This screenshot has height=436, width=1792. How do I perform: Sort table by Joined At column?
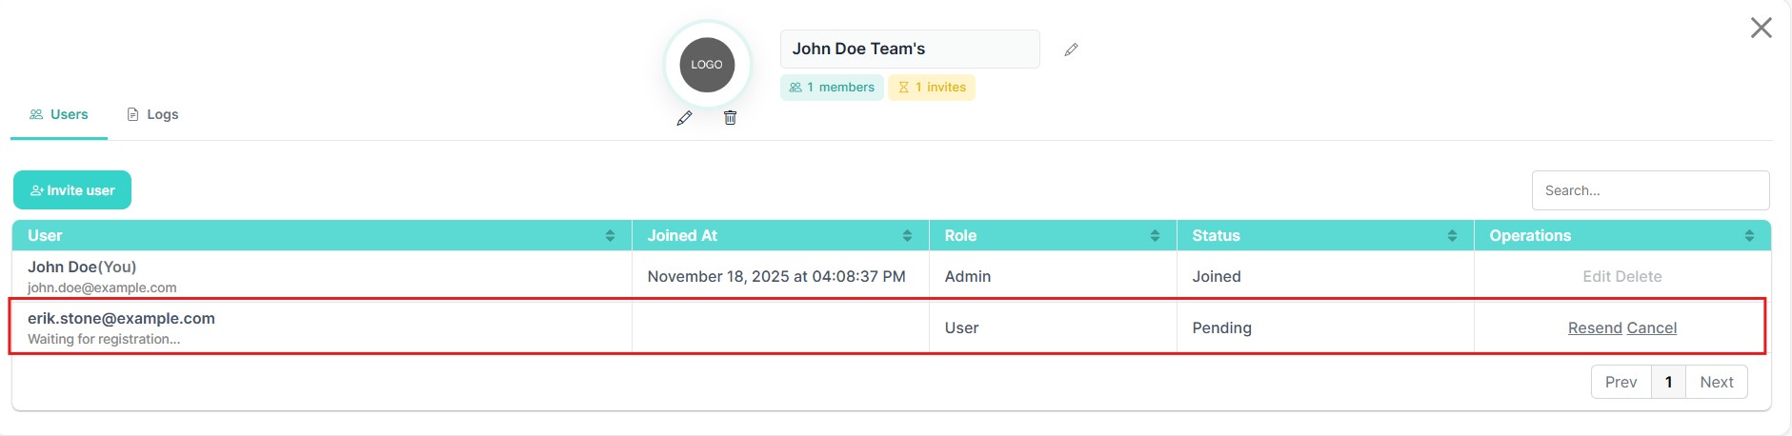coord(907,236)
